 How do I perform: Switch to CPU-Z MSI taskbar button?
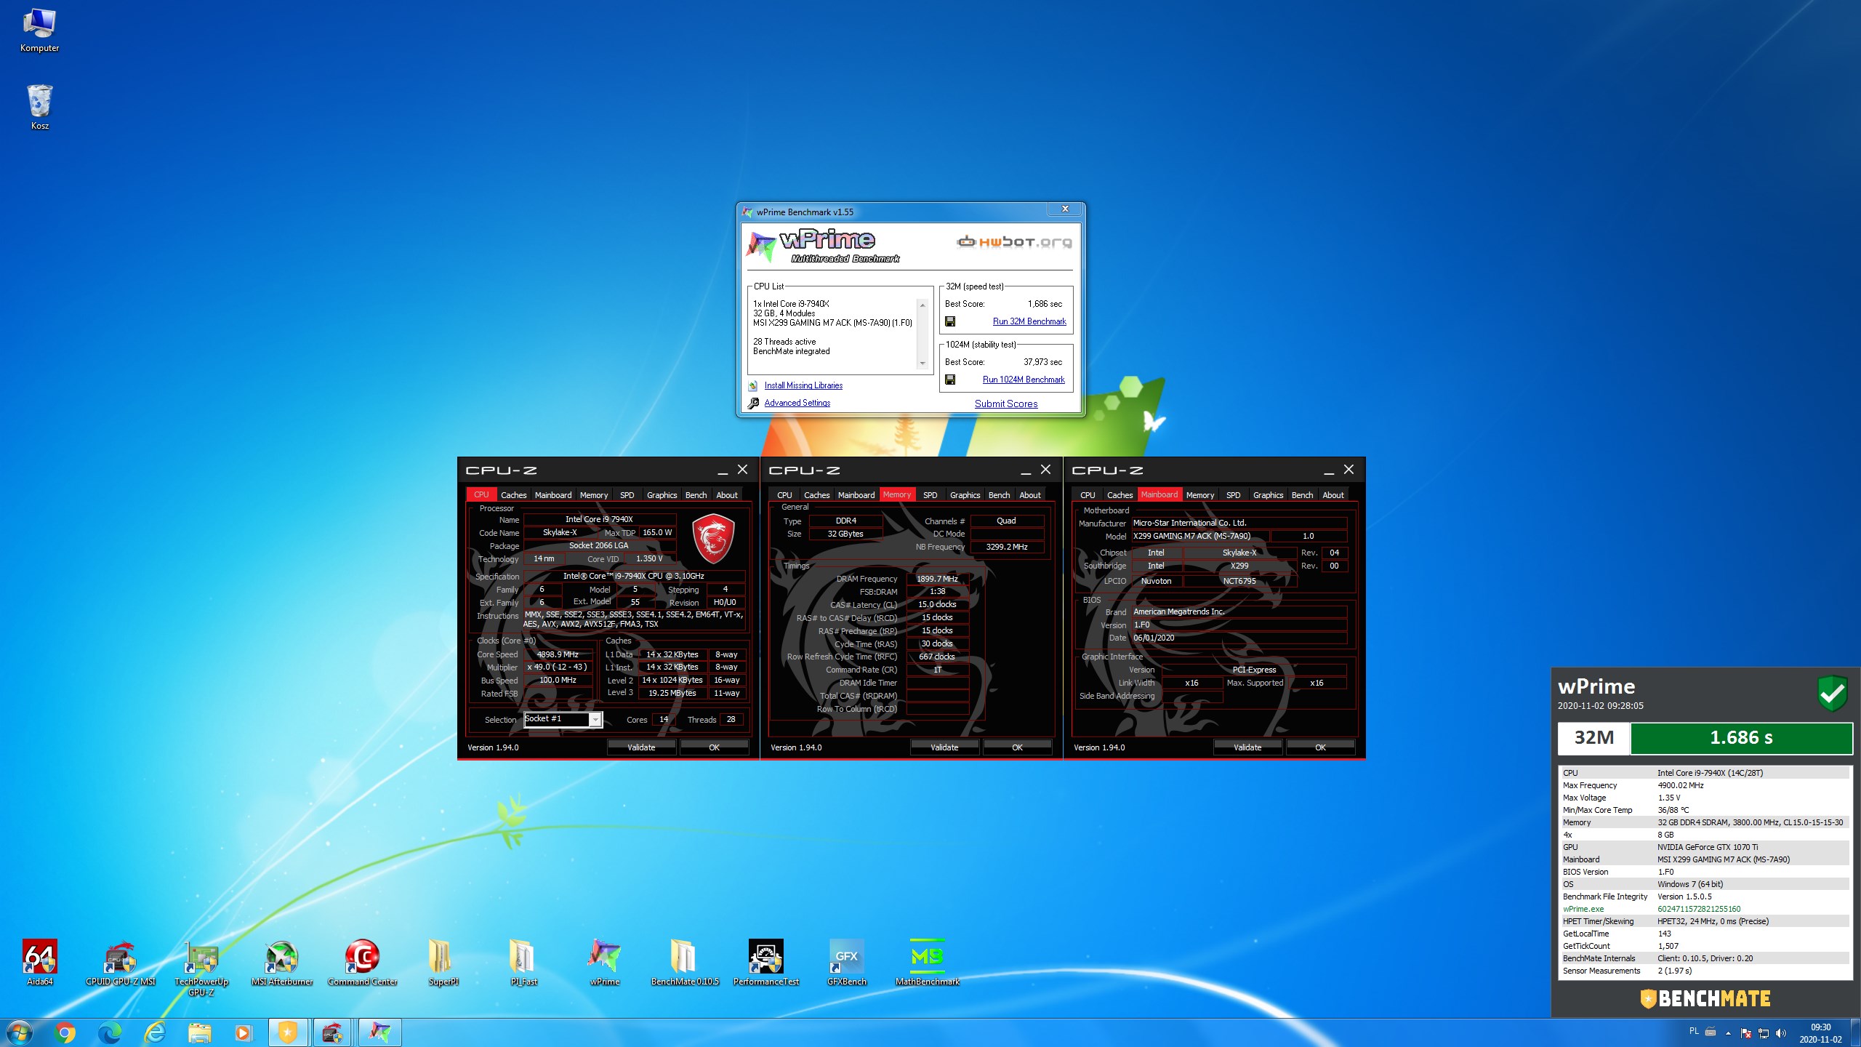tap(333, 1032)
